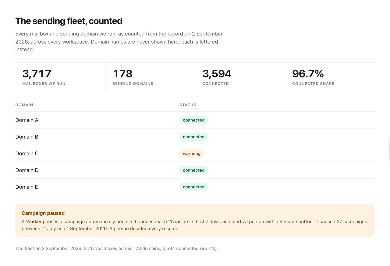Click the "A Worker pauses a campaign" notice paragraph
This screenshot has height=266, width=390.
pos(194,225)
